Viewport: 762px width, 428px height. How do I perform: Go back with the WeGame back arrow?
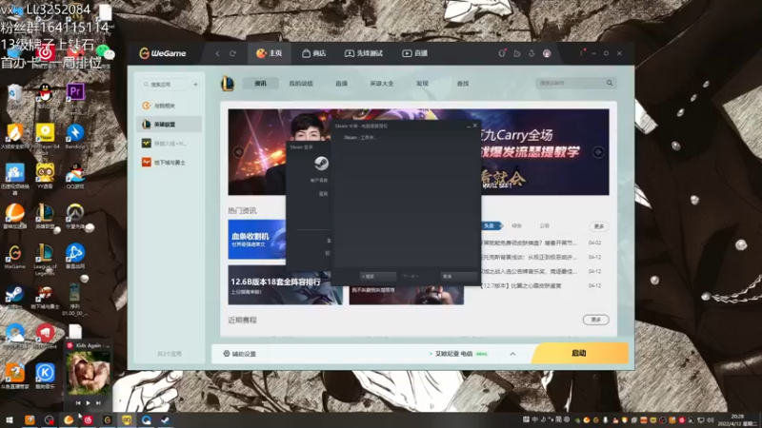[218, 53]
